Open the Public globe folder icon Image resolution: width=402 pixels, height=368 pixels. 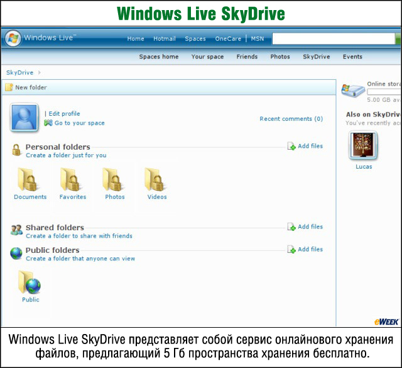(x=30, y=282)
